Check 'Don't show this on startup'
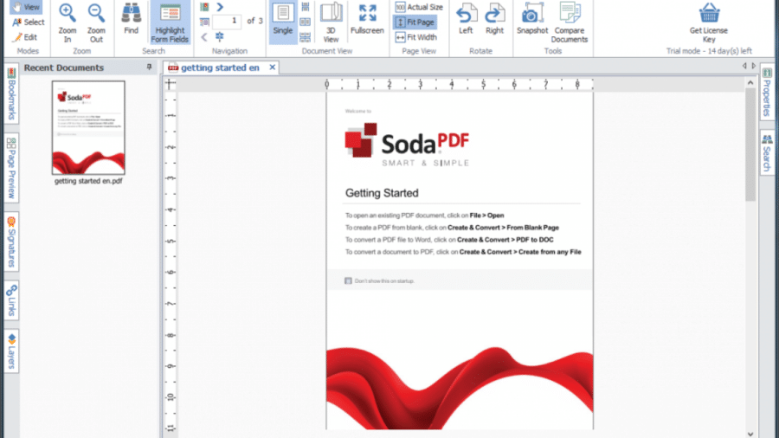779x438 pixels. (x=348, y=281)
